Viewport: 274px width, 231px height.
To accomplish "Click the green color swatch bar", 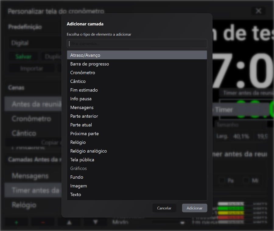I will 231,208.
